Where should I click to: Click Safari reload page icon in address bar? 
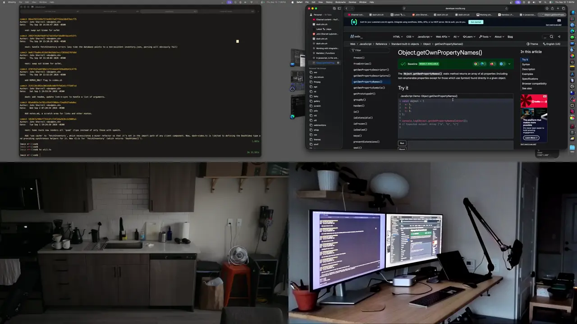[506, 8]
